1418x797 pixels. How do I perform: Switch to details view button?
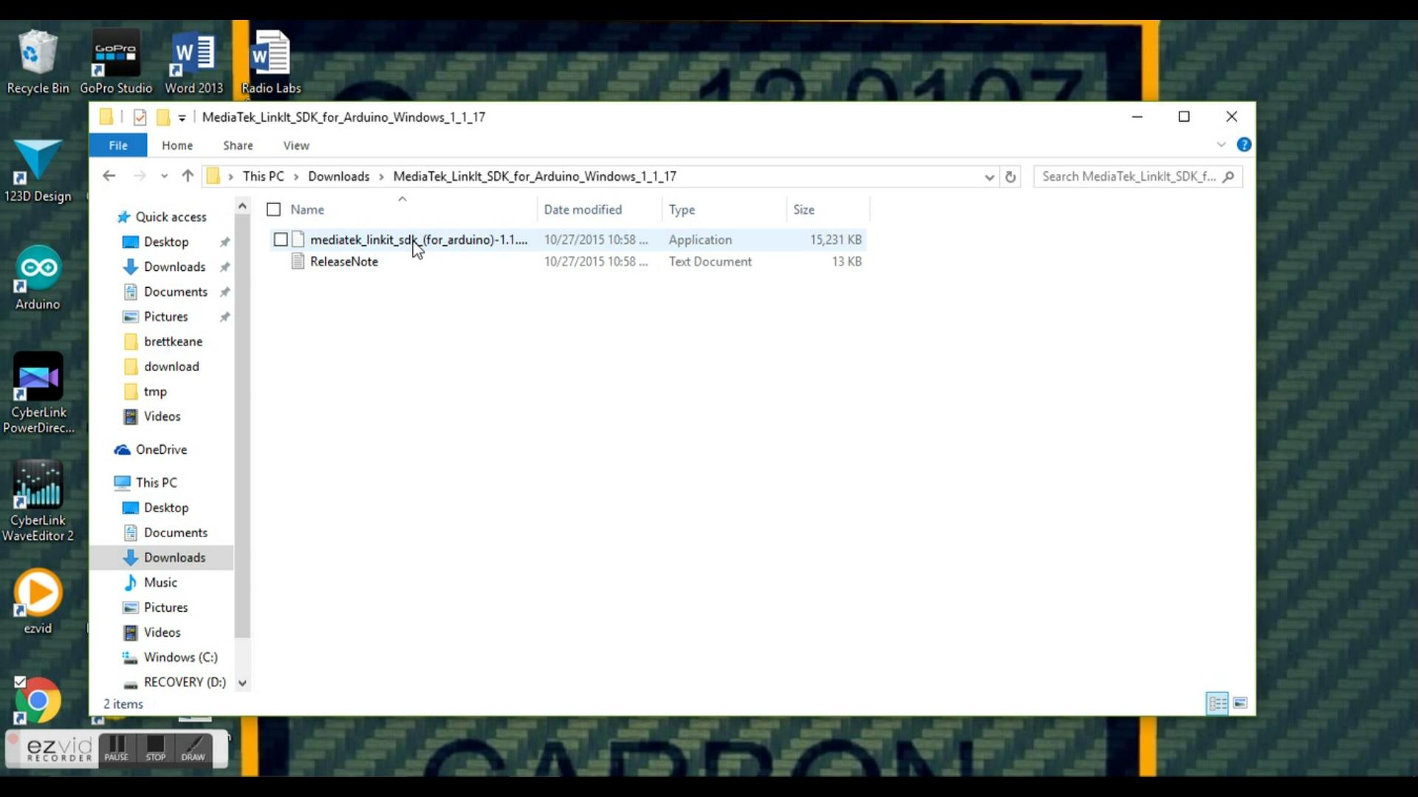pyautogui.click(x=1216, y=703)
